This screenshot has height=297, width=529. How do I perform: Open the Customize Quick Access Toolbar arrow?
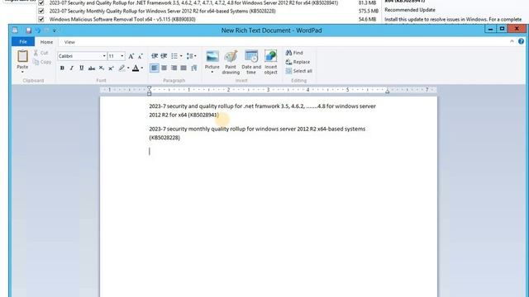pos(55,31)
